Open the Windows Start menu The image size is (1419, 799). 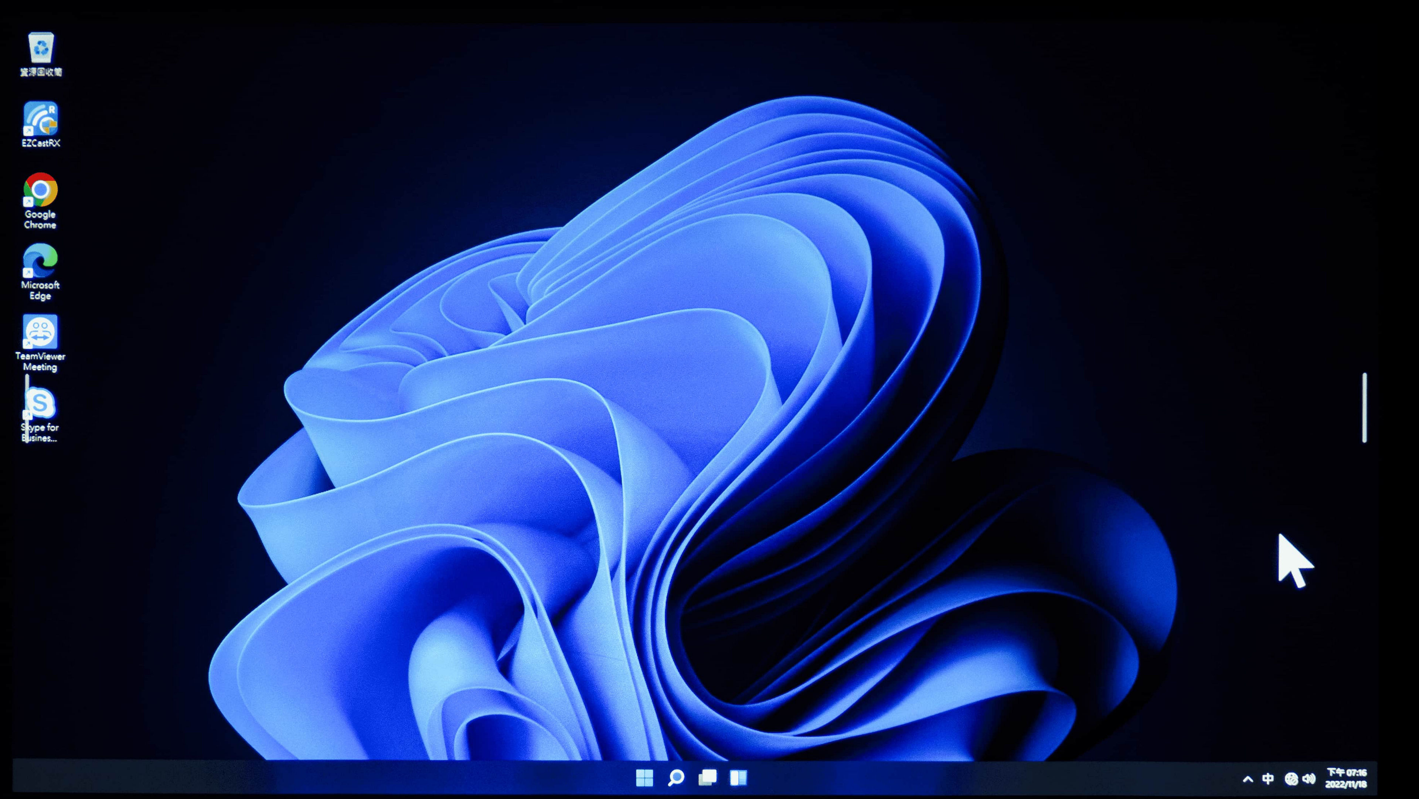pyautogui.click(x=644, y=778)
